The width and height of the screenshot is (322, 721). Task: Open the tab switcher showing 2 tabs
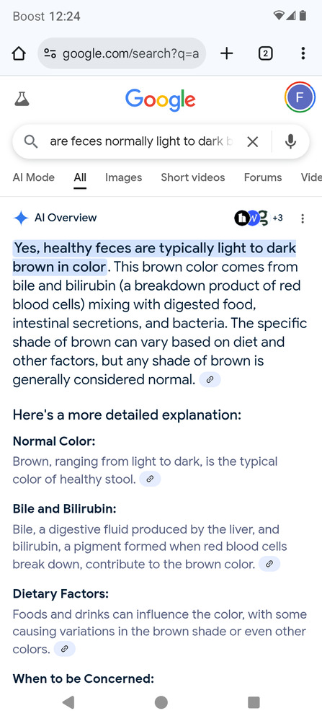click(265, 54)
